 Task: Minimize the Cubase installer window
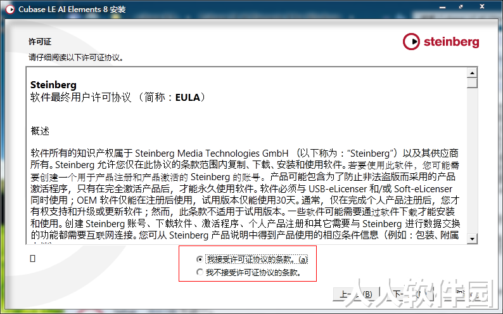click(443, 7)
